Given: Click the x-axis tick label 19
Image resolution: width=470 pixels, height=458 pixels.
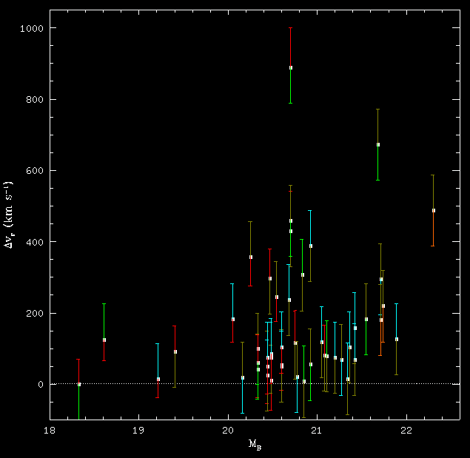Looking at the screenshot, I should click(138, 431).
